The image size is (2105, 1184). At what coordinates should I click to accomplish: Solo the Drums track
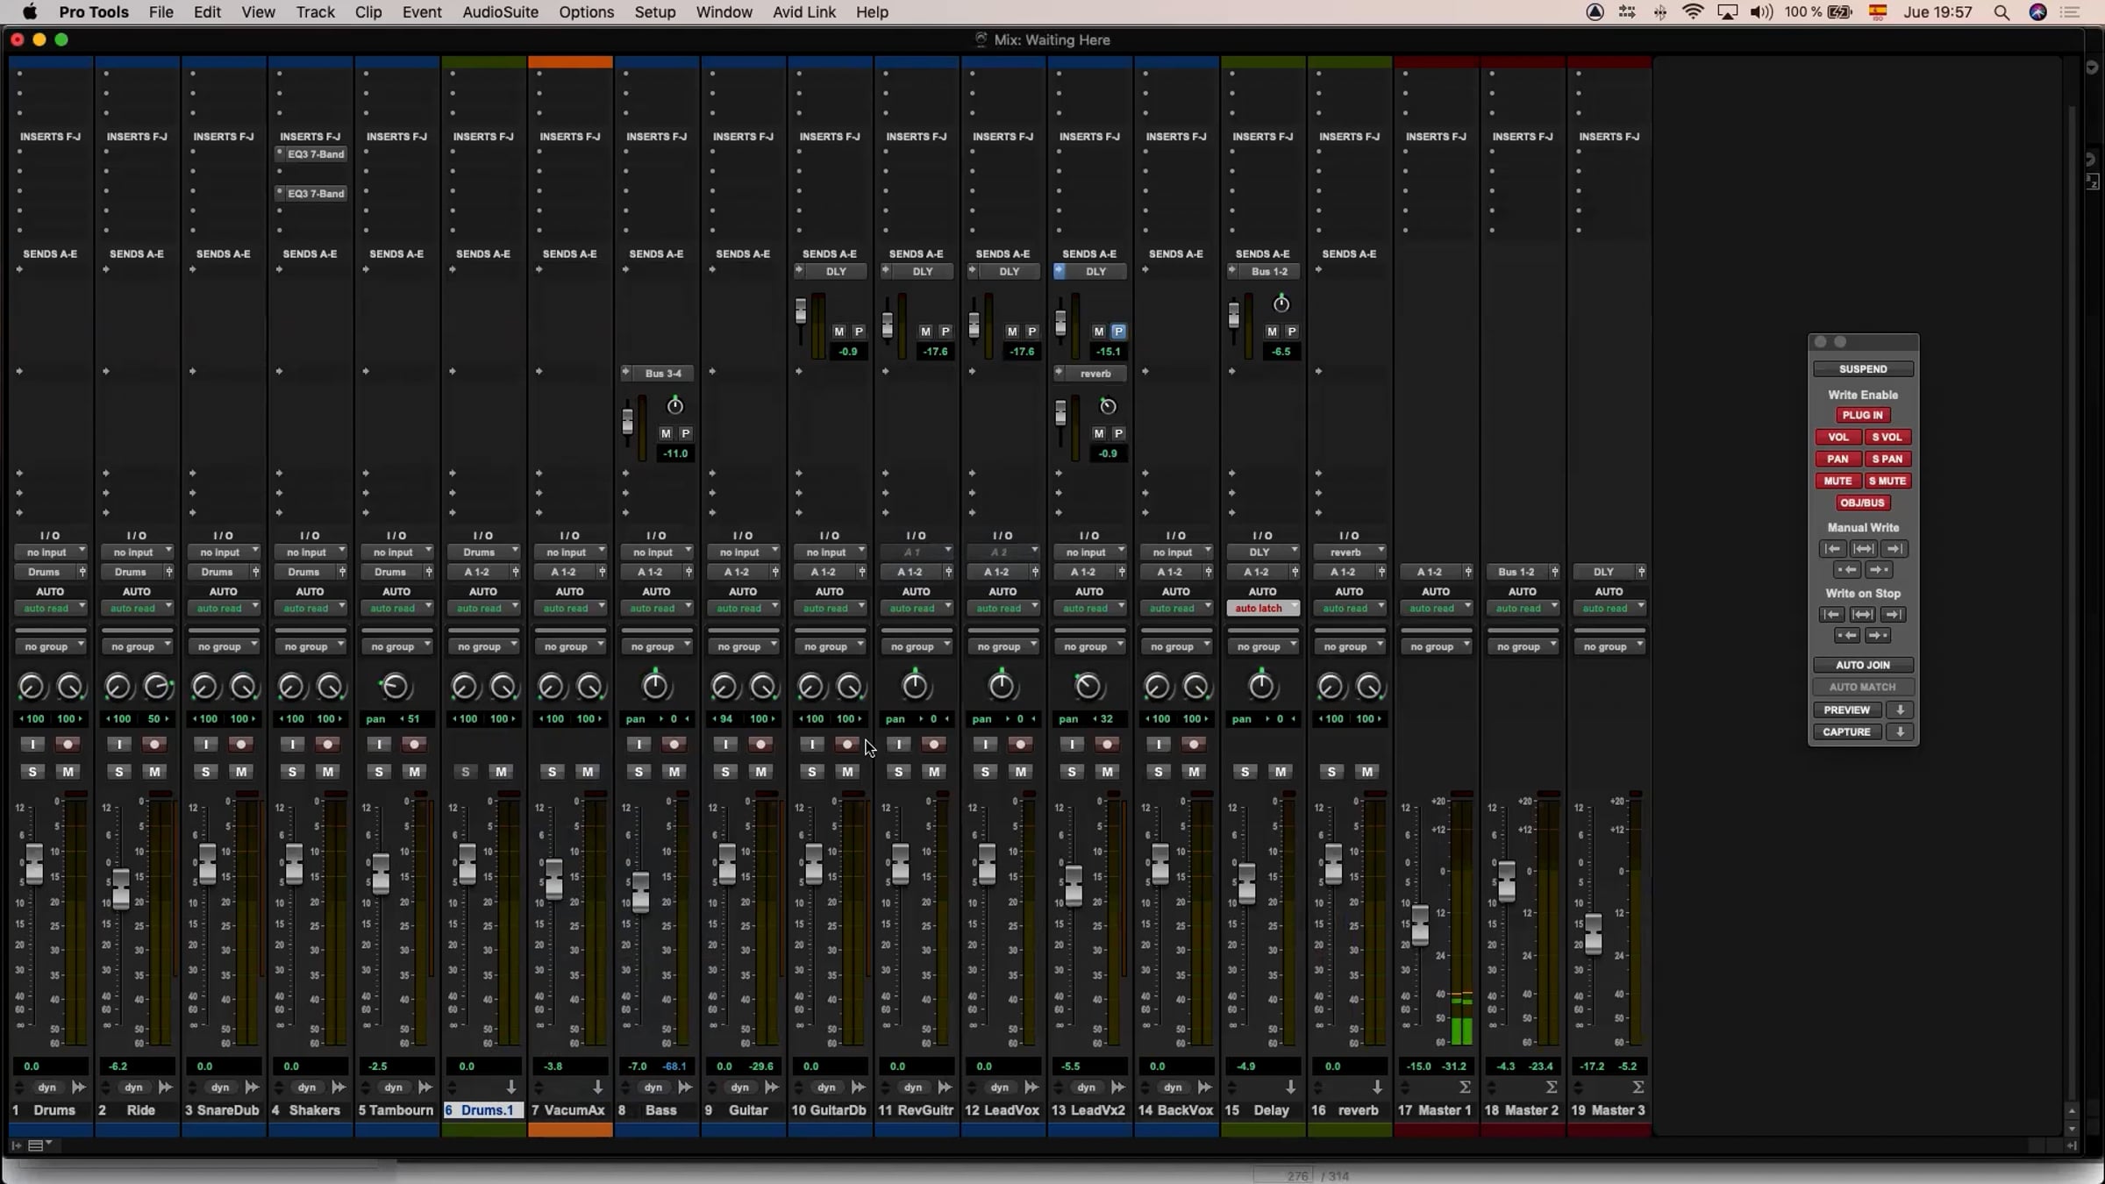pos(32,772)
